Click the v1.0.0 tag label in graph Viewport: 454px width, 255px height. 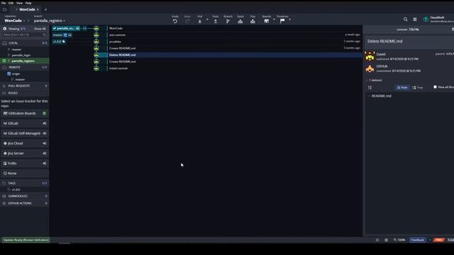(59, 42)
